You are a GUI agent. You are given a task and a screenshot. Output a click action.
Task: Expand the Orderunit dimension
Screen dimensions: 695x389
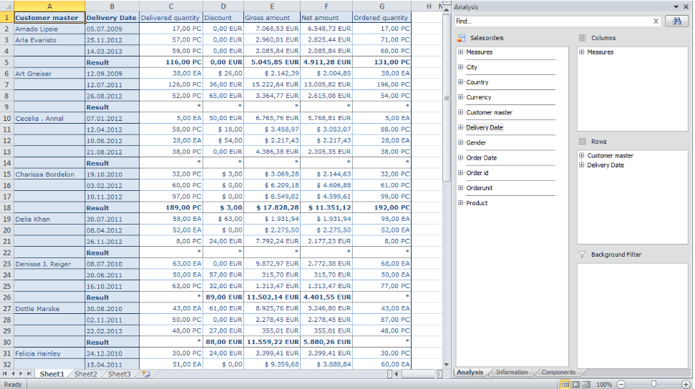tap(460, 187)
